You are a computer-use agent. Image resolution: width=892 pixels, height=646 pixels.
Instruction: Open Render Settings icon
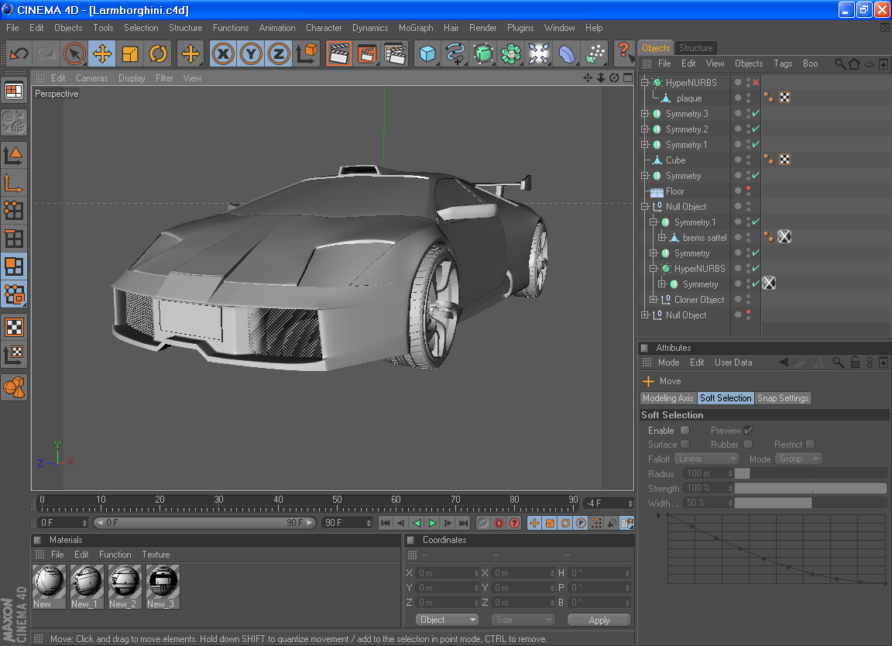pos(395,54)
